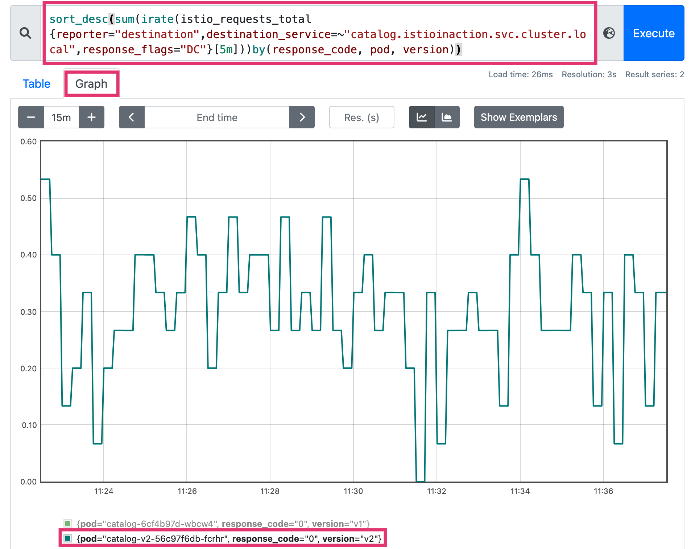
Task: Switch to stacked area chart mode
Action: pos(447,117)
